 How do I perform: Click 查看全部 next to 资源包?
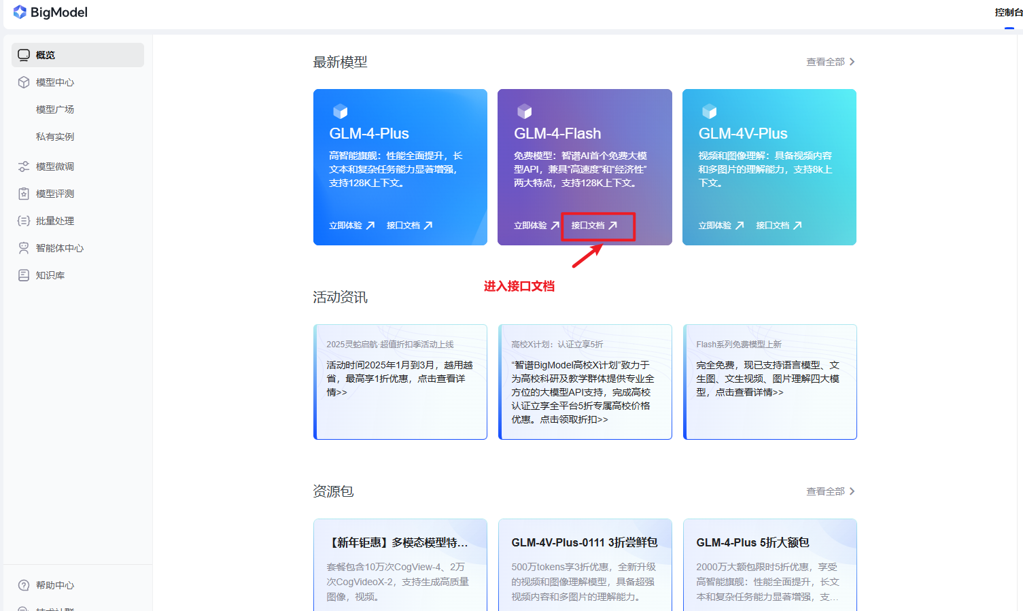(x=825, y=491)
